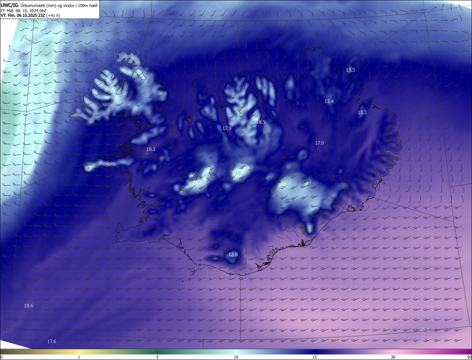Viewport: 472px width, 360px height.
Task: Click the map value 25.1
Action: [x=424, y=329]
